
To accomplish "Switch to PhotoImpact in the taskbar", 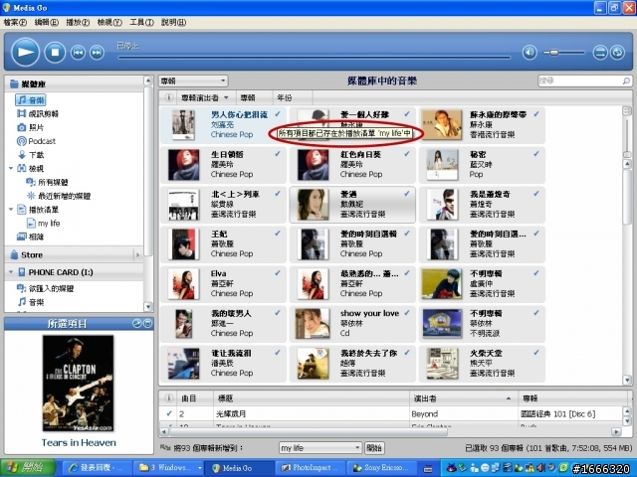I will pos(311,468).
